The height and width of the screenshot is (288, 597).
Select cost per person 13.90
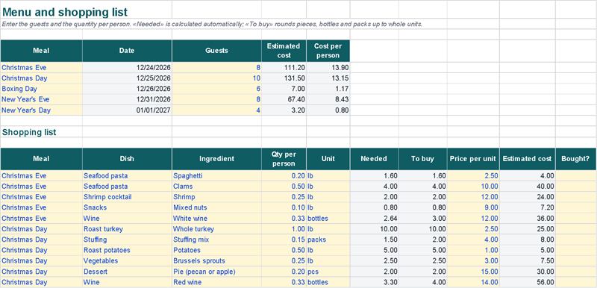tap(328, 67)
